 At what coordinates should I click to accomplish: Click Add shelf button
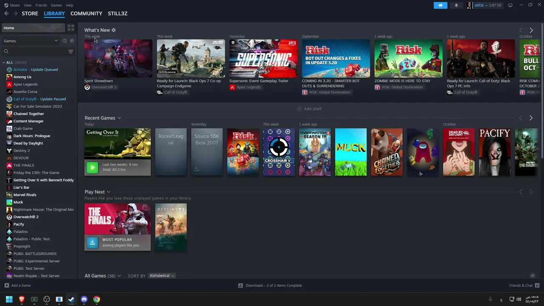pyautogui.click(x=309, y=109)
